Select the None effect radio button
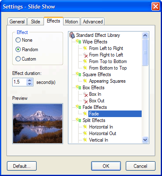The width and height of the screenshot is (162, 176). coord(18,40)
